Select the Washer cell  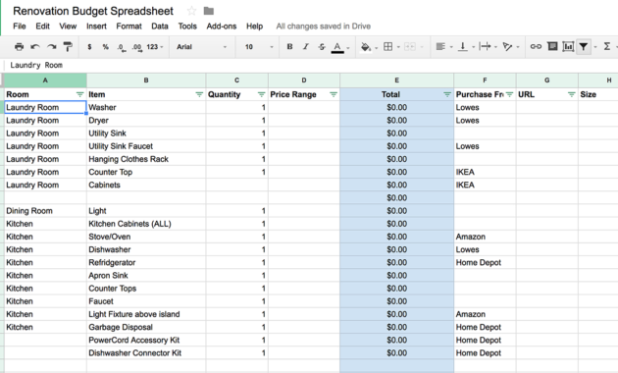tap(146, 107)
